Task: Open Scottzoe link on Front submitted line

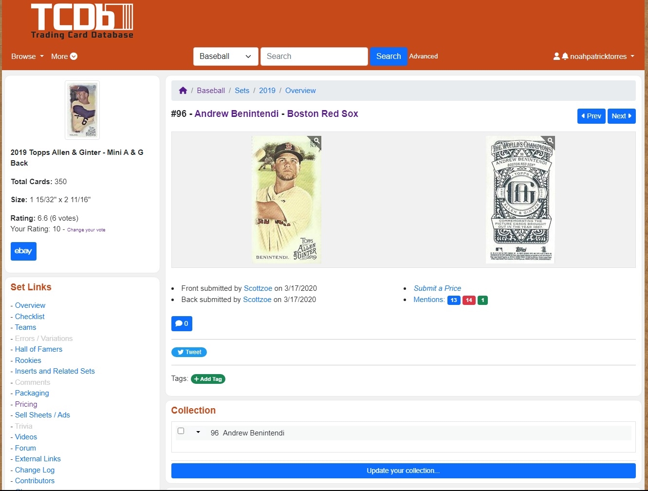Action: pos(258,288)
